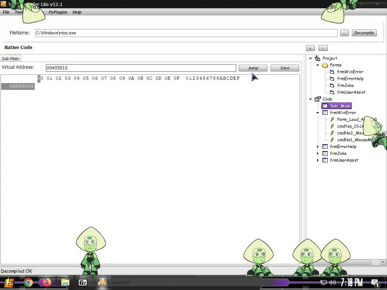Click the tree panel horizontal scrollbar right arrow
The height and width of the screenshot is (290, 387).
pyautogui.click(x=383, y=262)
